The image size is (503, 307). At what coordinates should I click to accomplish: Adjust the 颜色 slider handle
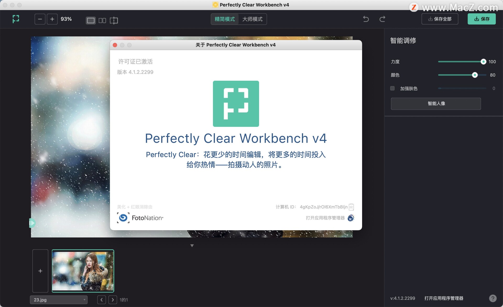[475, 75]
